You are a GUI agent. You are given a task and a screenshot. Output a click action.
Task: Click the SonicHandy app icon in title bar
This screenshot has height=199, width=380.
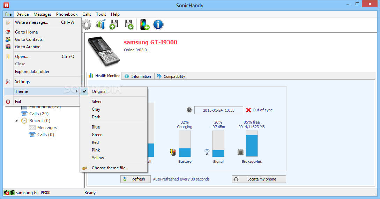coord(6,5)
